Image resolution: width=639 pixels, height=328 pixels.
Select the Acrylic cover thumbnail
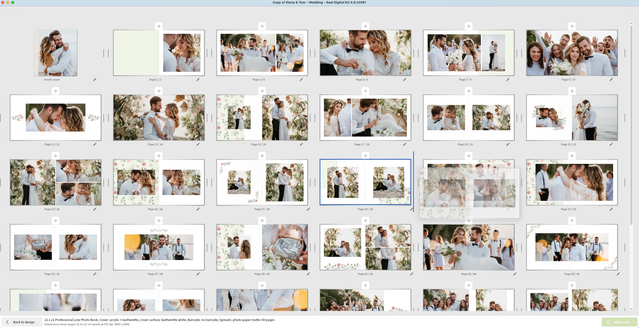point(56,53)
